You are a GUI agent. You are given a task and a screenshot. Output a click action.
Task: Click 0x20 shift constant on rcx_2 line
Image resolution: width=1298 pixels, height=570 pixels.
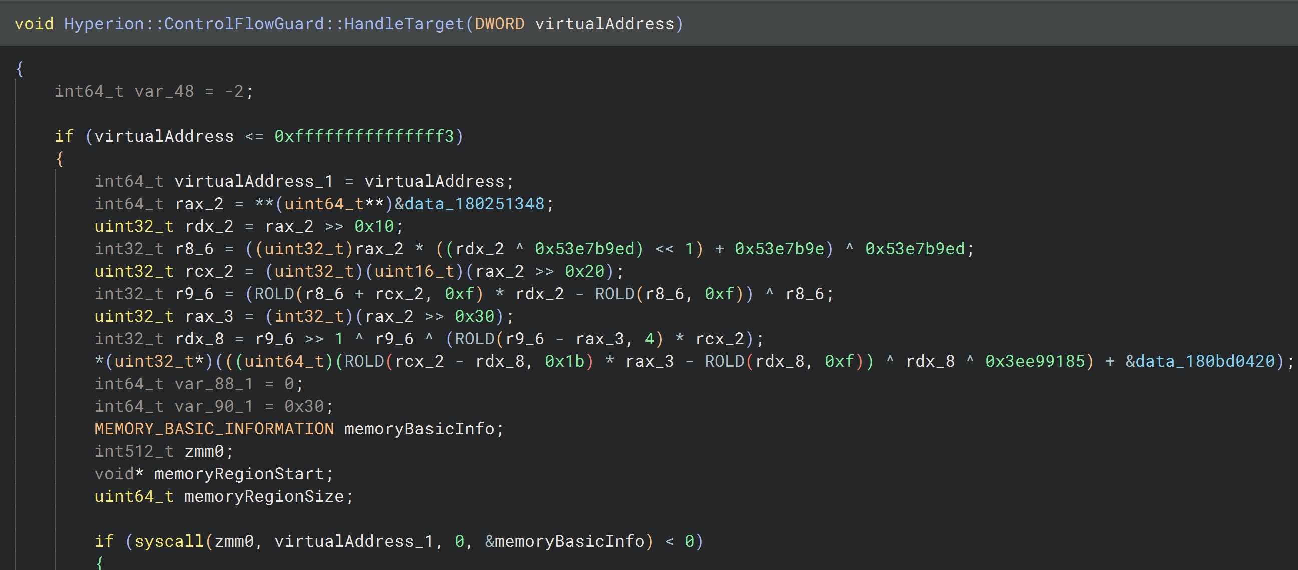click(x=585, y=271)
